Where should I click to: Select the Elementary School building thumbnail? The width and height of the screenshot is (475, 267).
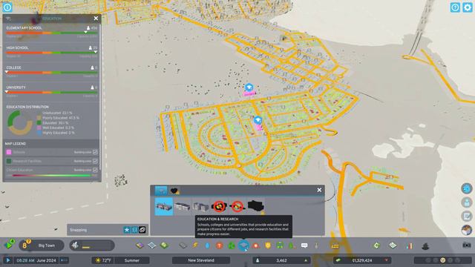point(164,206)
